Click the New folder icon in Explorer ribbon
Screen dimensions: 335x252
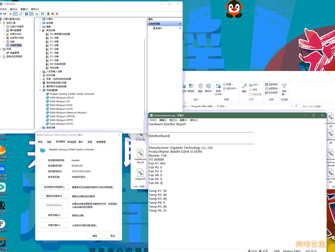tap(218, 86)
